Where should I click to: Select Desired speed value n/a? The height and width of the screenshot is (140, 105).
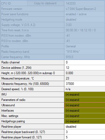pos(85,89)
